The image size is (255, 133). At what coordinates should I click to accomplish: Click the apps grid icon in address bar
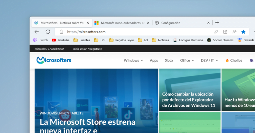click(x=225, y=32)
